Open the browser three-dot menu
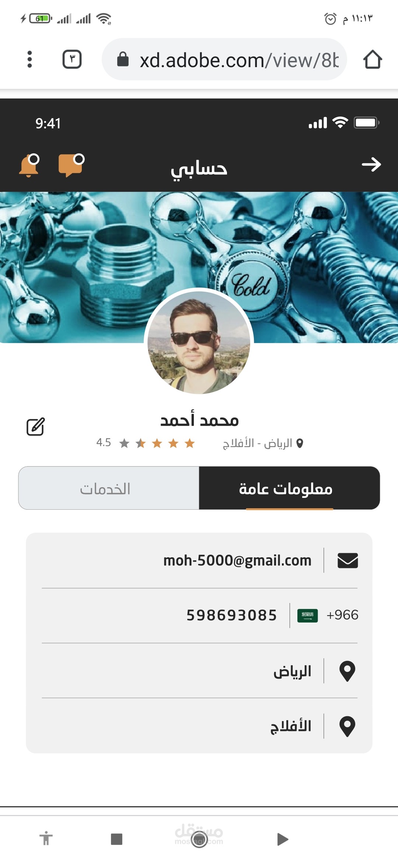 30,59
